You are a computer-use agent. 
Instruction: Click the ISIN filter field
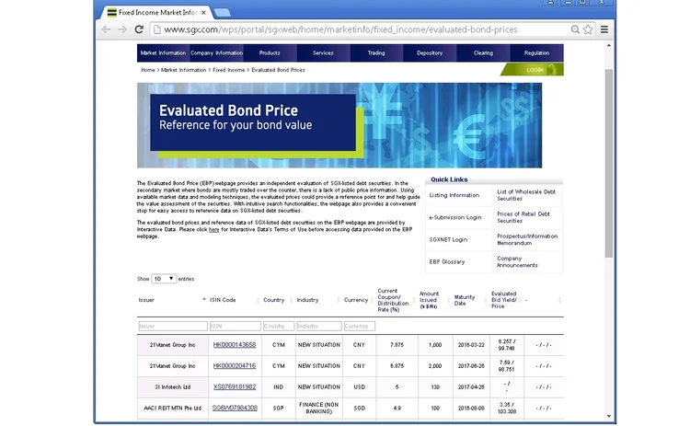click(x=235, y=326)
